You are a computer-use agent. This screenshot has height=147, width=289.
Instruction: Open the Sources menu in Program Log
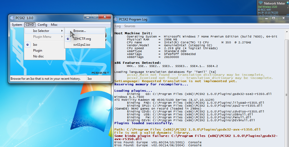coord(130,26)
